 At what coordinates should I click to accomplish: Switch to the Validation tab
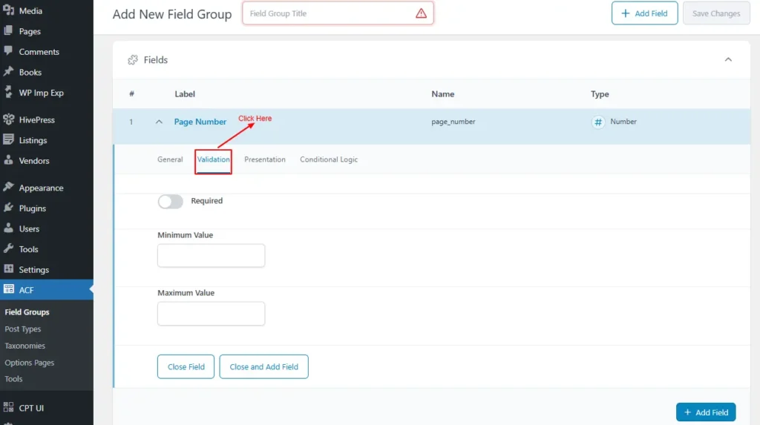(213, 159)
